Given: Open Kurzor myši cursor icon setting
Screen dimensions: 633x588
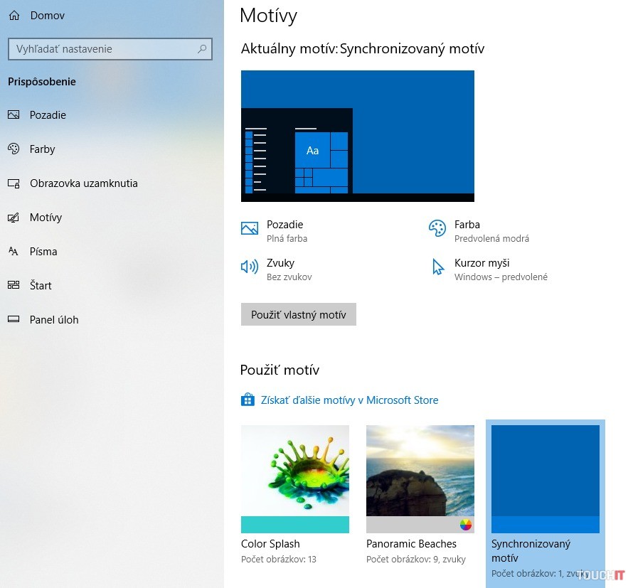Looking at the screenshot, I should point(437,267).
